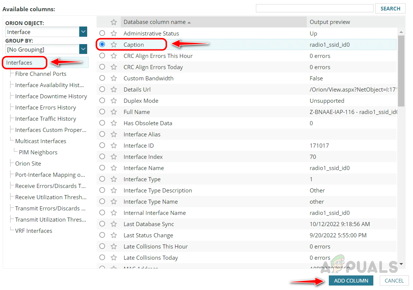The image size is (413, 290).
Task: Click the SEARCH button
Action: (390, 9)
